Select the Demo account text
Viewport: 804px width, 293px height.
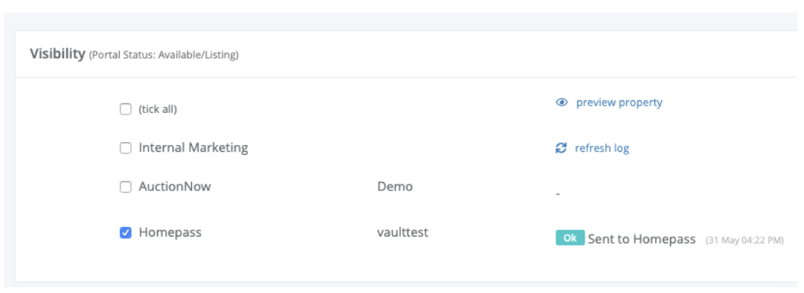click(x=395, y=187)
